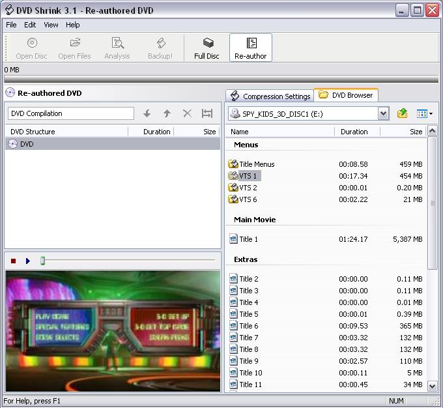The height and width of the screenshot is (408, 443).
Task: Select Title 4 in Extras
Action: [244, 302]
